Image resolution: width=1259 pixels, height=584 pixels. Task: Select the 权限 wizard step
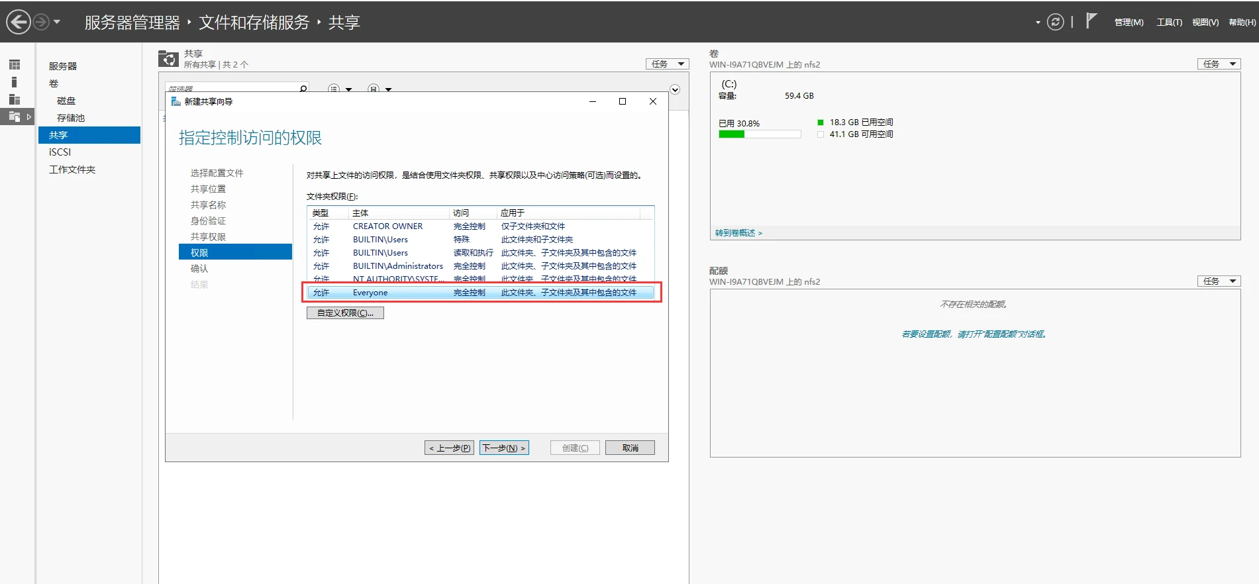click(235, 252)
